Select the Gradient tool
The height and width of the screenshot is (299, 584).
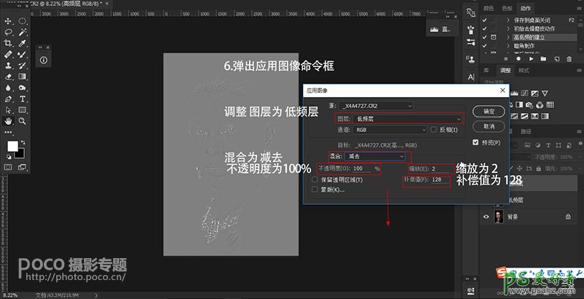[x=23, y=77]
